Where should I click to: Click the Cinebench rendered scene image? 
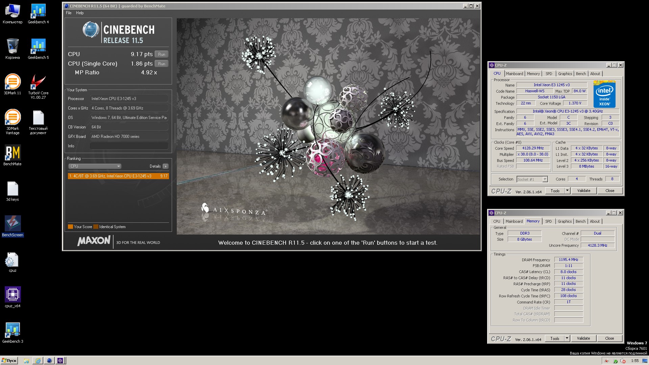[328, 126]
